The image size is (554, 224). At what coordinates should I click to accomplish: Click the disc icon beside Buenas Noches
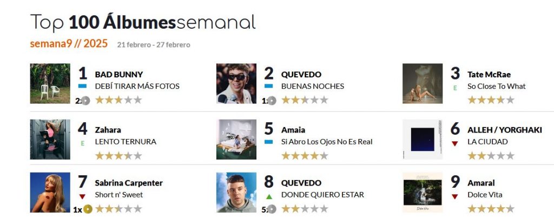(x=272, y=101)
